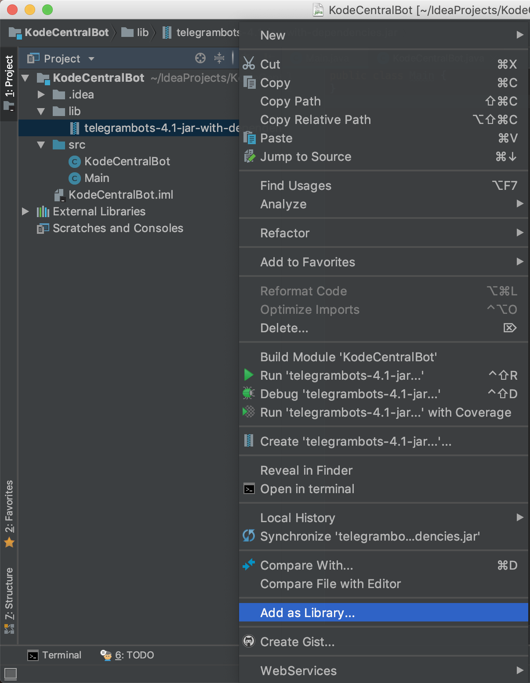The image size is (530, 683).
Task: Click the Paste clipboard icon
Action: [249, 138]
